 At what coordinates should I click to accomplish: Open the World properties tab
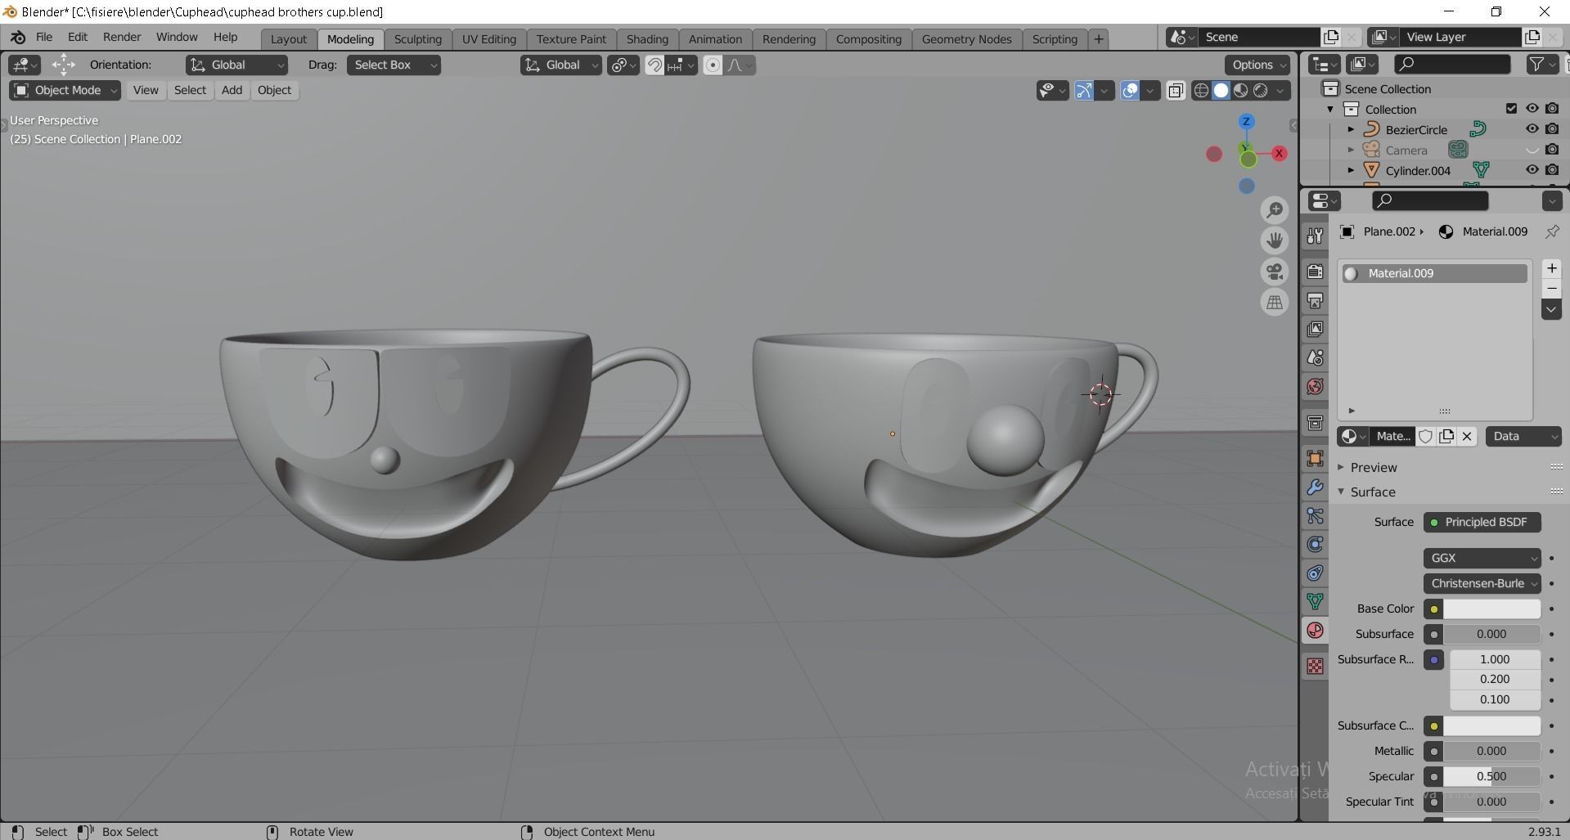pos(1315,386)
